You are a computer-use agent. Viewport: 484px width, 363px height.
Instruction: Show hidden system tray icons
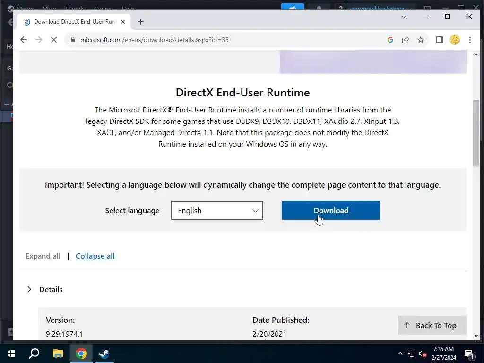[400, 354]
